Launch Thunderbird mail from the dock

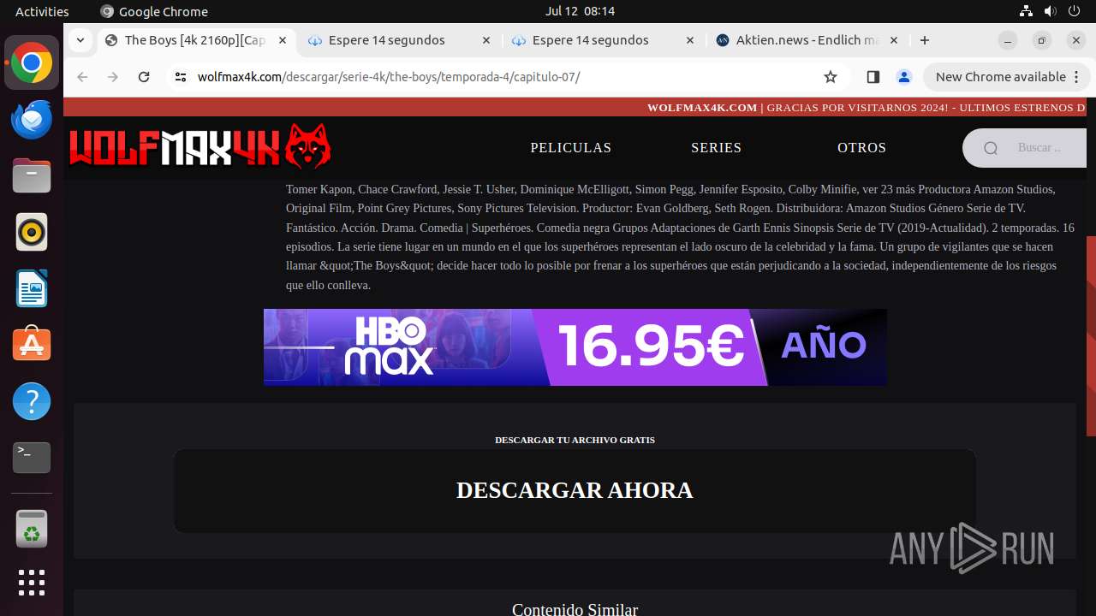(32, 119)
